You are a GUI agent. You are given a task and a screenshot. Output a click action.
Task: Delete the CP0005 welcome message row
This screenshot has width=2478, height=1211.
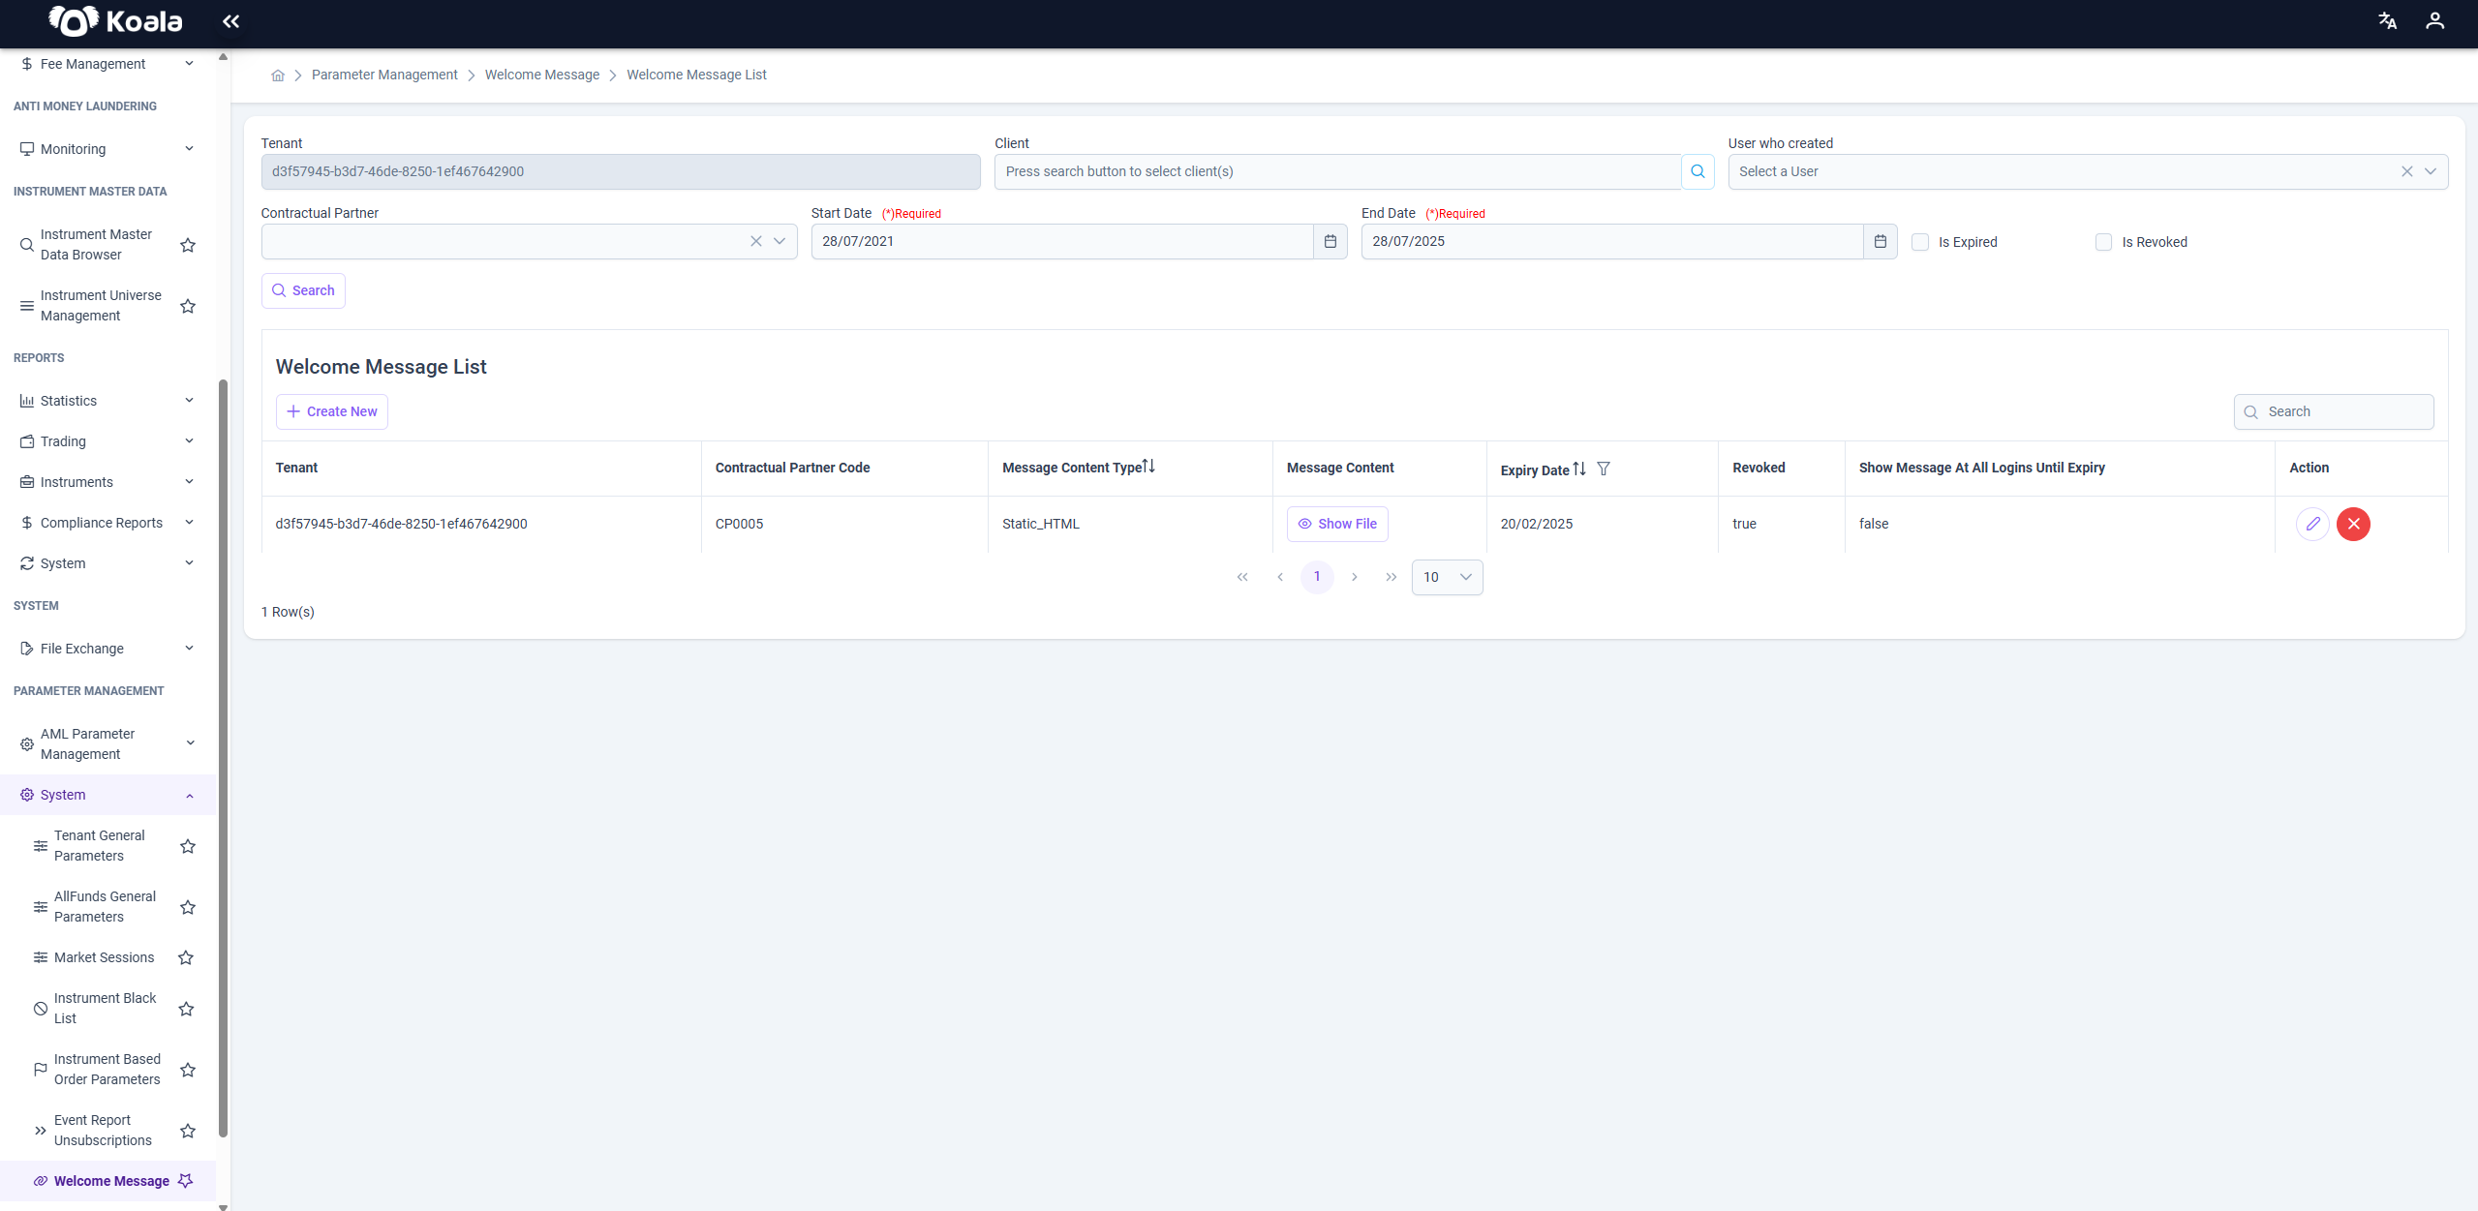pos(2353,524)
